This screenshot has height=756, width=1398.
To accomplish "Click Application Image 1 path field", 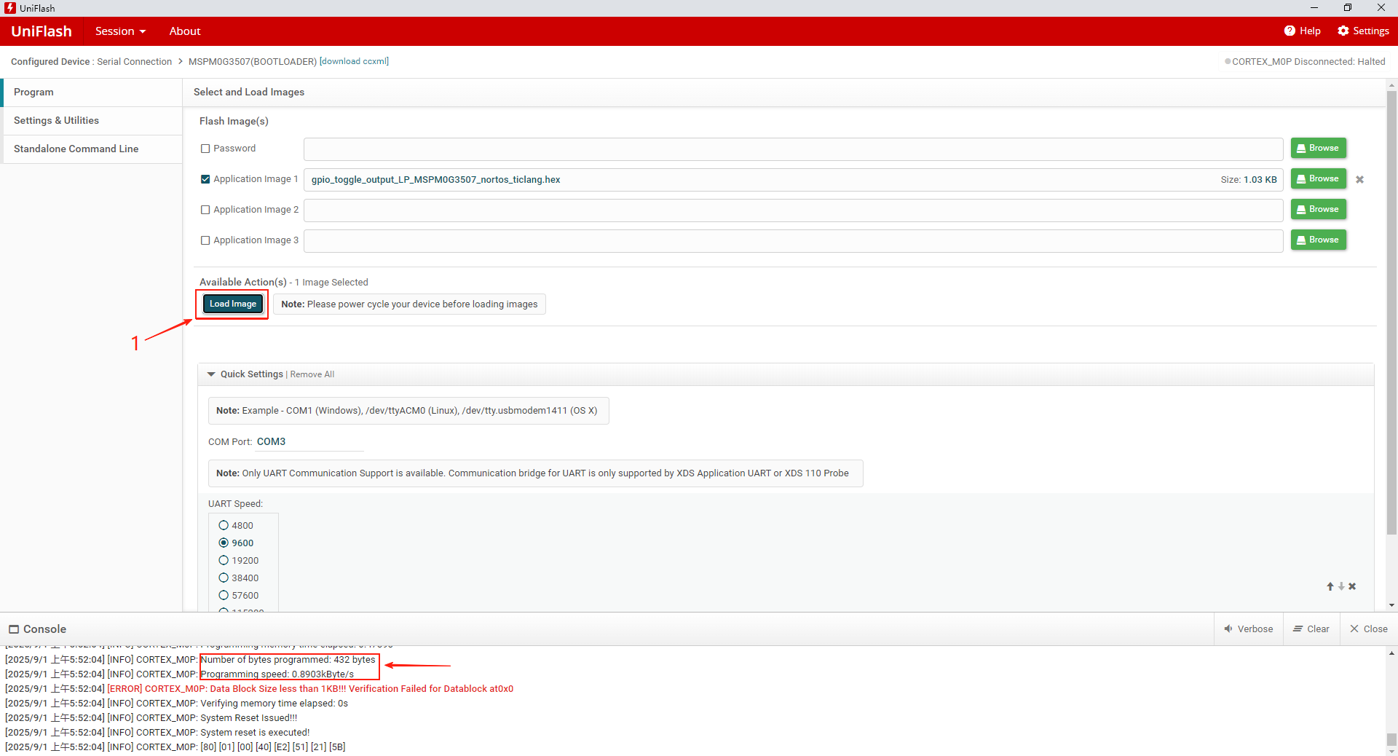I will click(x=793, y=180).
